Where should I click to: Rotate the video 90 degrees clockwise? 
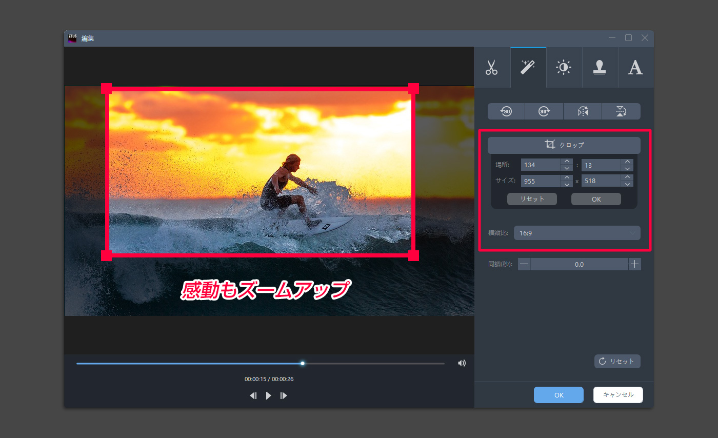tap(544, 111)
